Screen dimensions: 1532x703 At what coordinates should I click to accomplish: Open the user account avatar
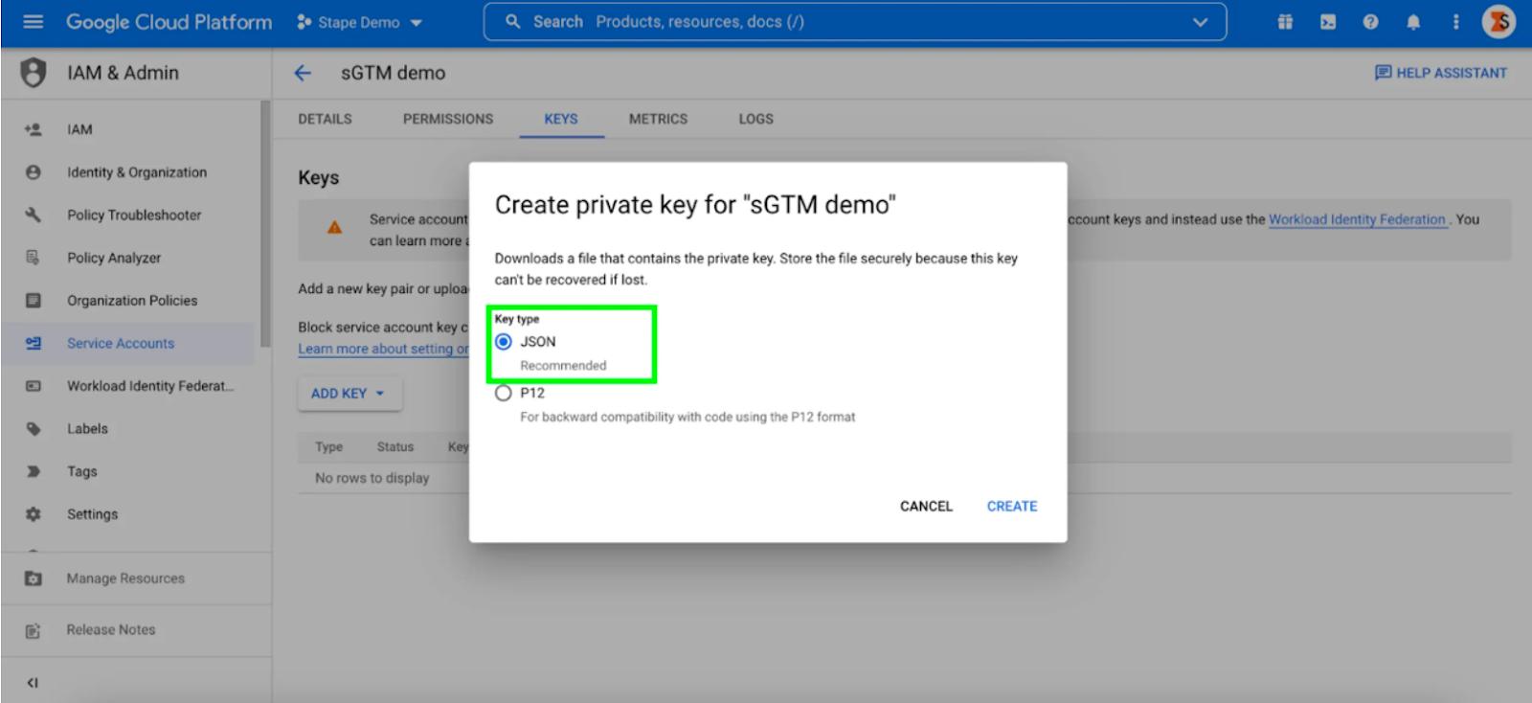tap(1498, 22)
